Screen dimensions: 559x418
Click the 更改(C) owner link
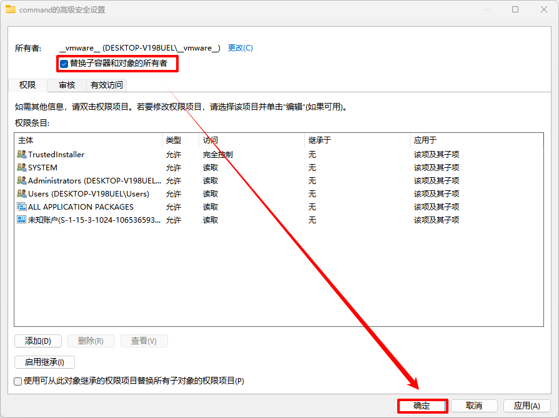point(240,47)
